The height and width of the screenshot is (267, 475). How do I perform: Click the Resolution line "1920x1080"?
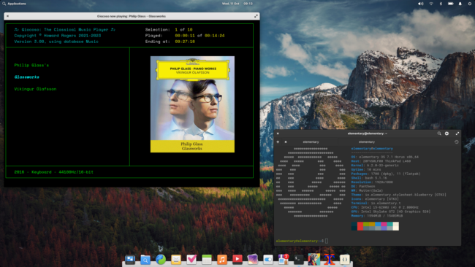tap(372, 182)
